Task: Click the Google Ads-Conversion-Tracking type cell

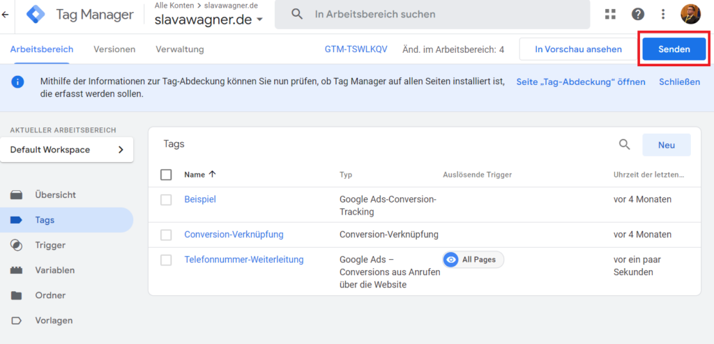Action: pyautogui.click(x=388, y=205)
